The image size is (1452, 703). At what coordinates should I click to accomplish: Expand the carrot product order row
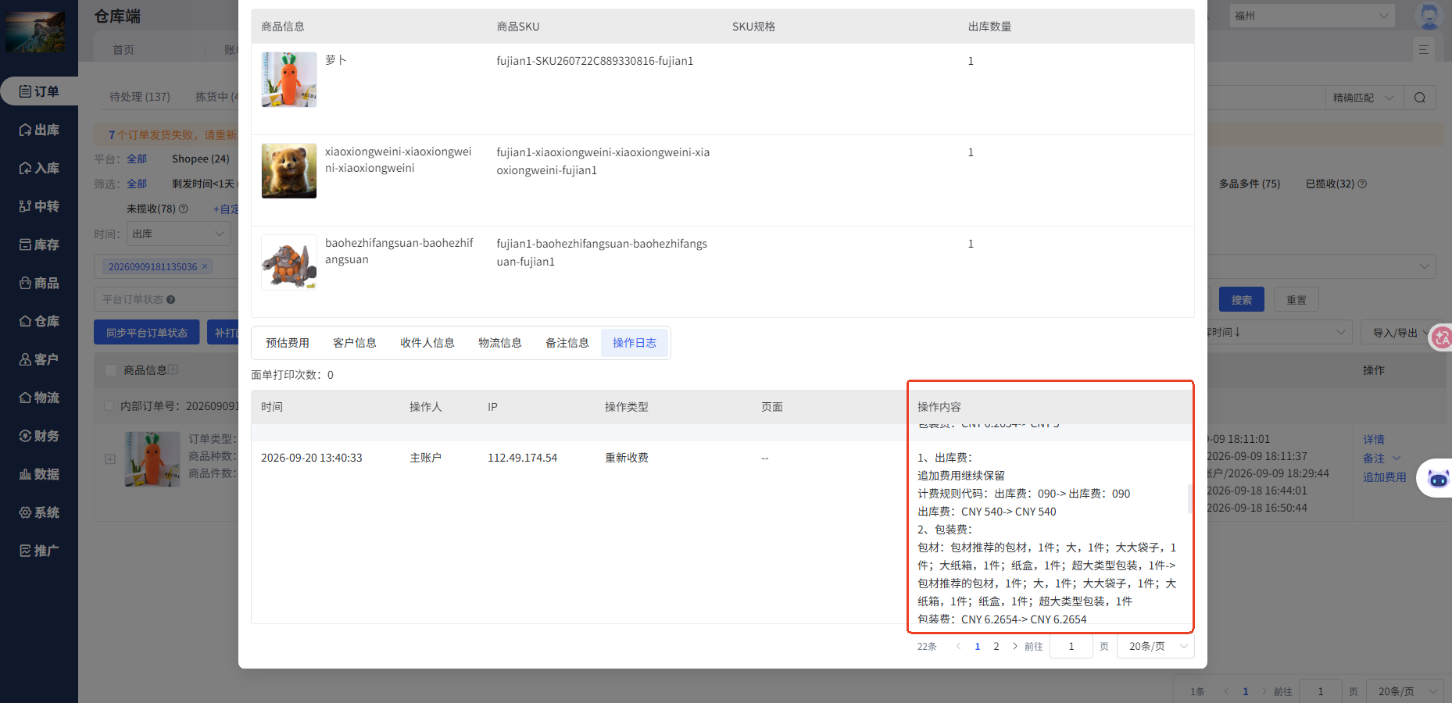[110, 459]
